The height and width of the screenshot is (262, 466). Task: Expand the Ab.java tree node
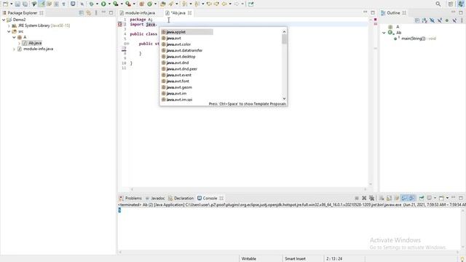pyautogui.click(x=20, y=43)
